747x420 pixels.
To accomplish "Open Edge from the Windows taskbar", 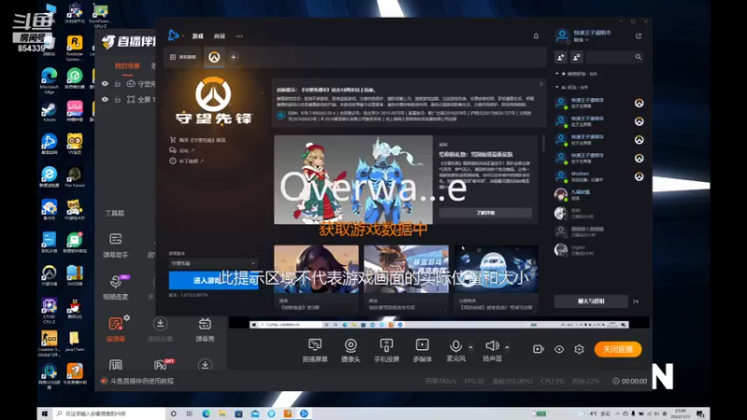I will coord(205,413).
